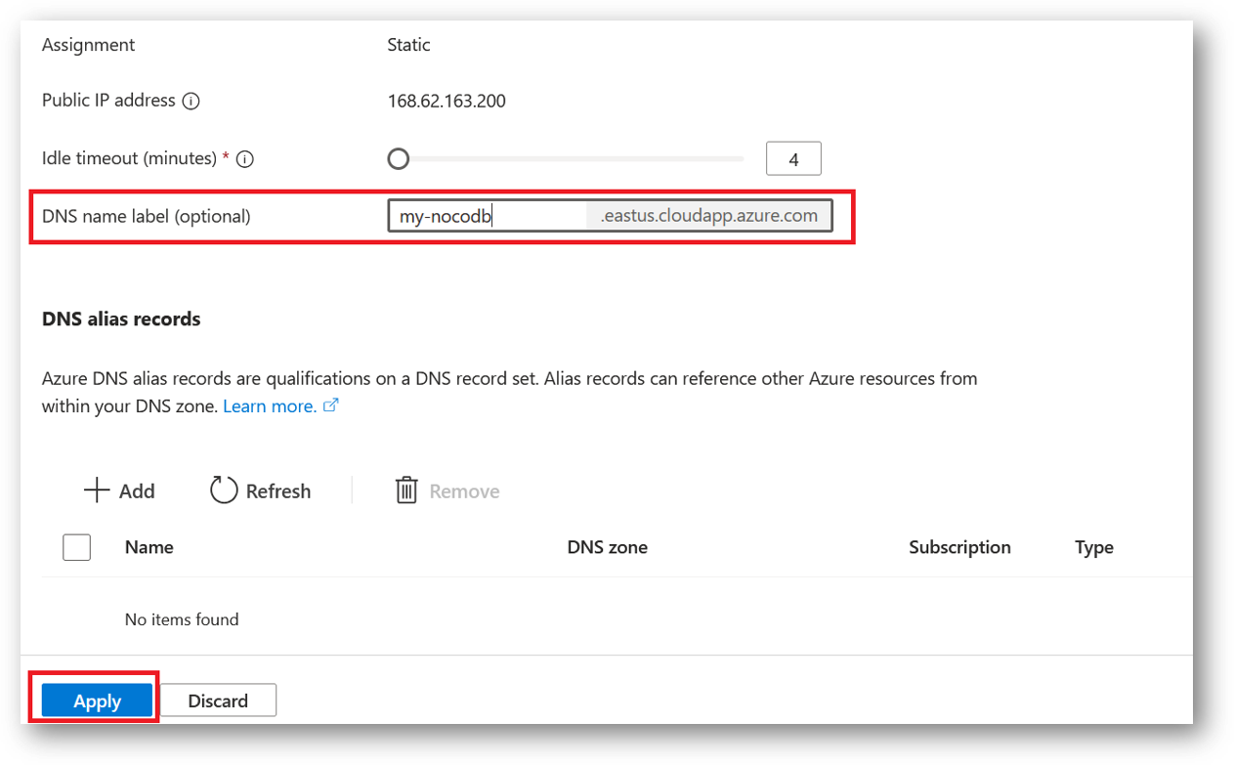Click the .eastus.cloudapp.azure.com suffix text
Screen dimensions: 1234x765
709,216
